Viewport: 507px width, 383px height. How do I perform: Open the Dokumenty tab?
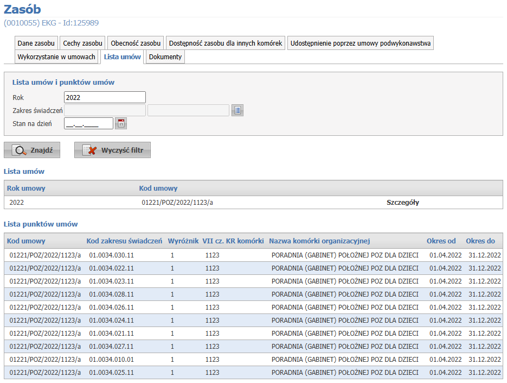(x=165, y=57)
